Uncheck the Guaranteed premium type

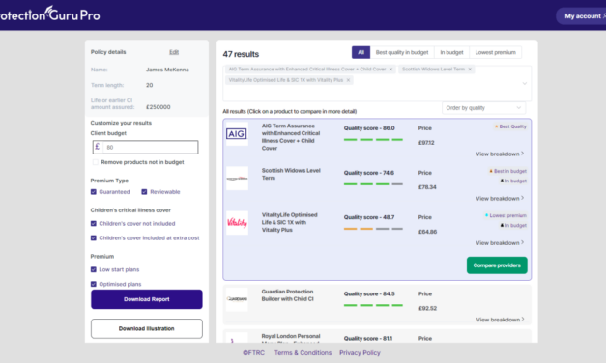[94, 192]
